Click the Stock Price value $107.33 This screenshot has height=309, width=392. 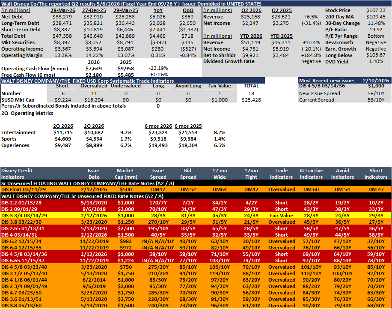point(376,10)
